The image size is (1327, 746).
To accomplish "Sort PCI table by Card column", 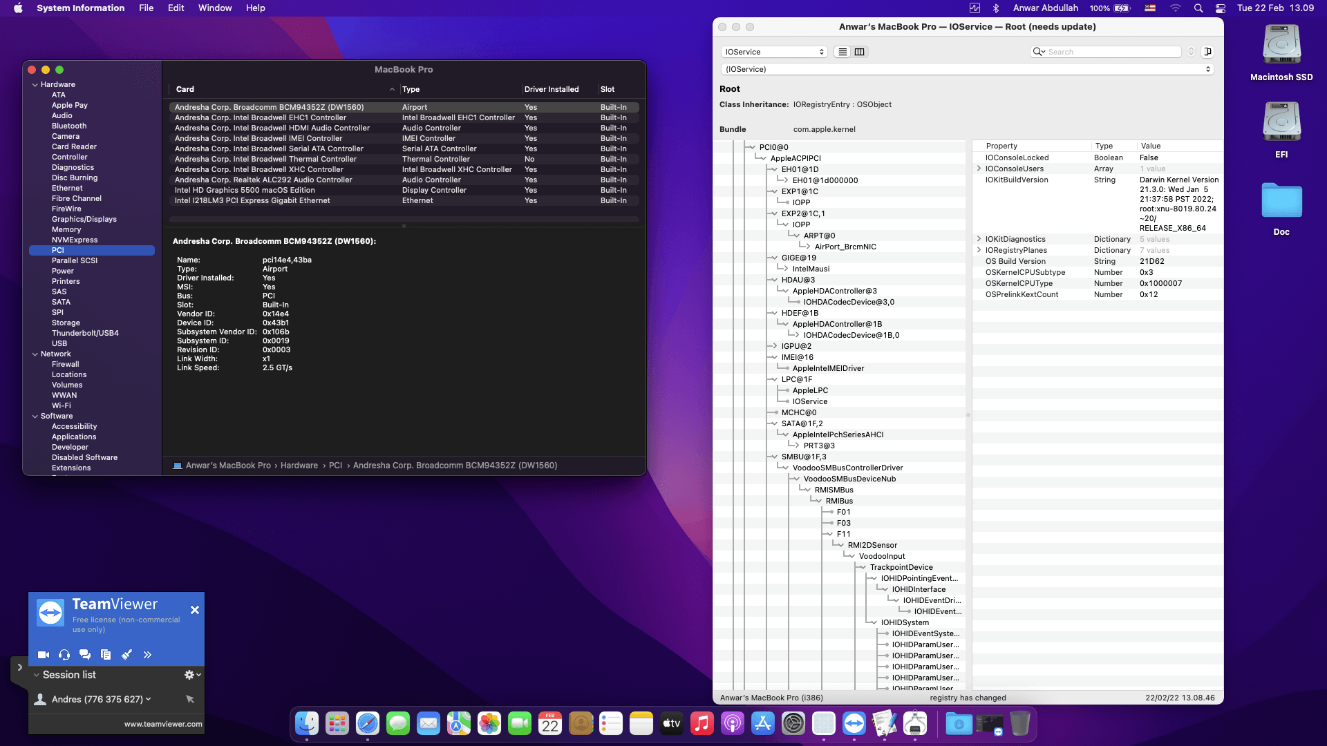I will pyautogui.click(x=285, y=89).
